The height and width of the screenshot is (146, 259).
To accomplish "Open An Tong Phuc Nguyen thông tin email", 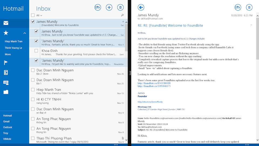I will tap(77, 120).
